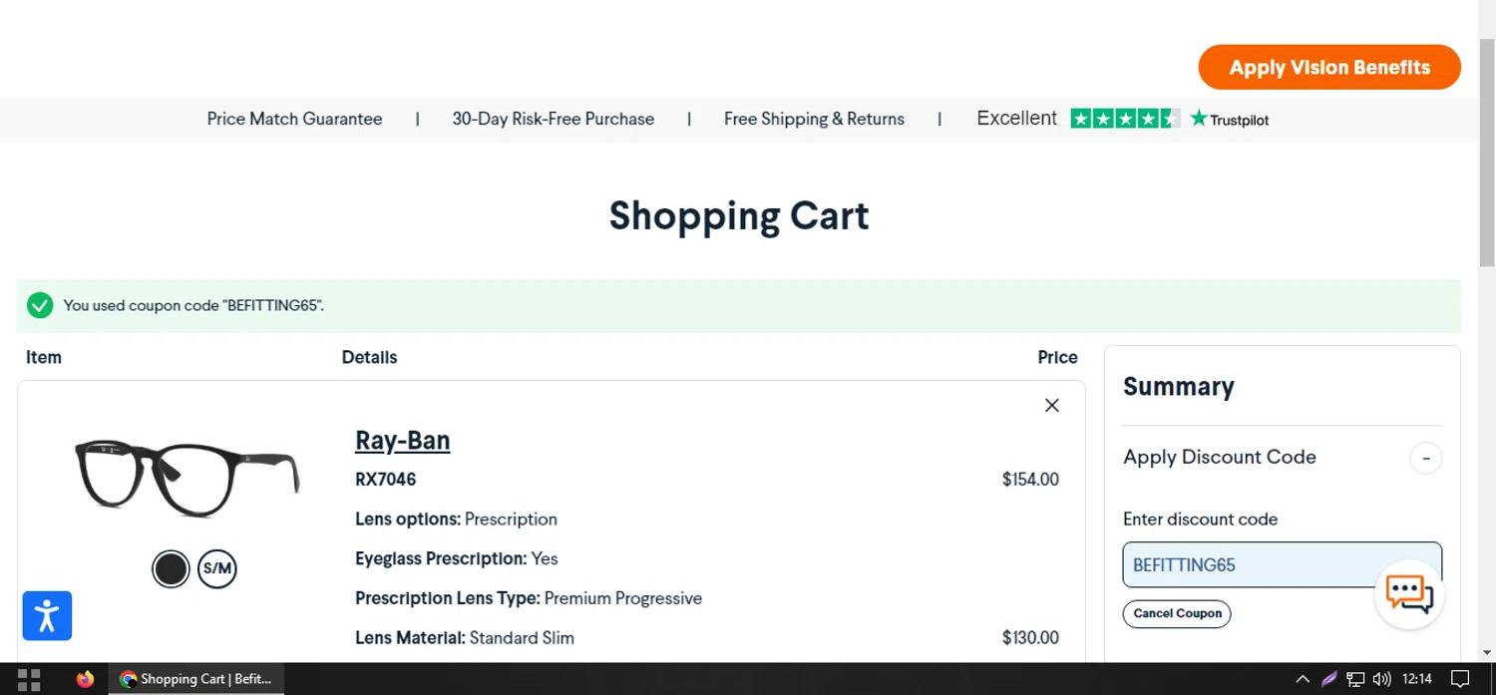Click the Cancel Coupon button

pyautogui.click(x=1177, y=613)
